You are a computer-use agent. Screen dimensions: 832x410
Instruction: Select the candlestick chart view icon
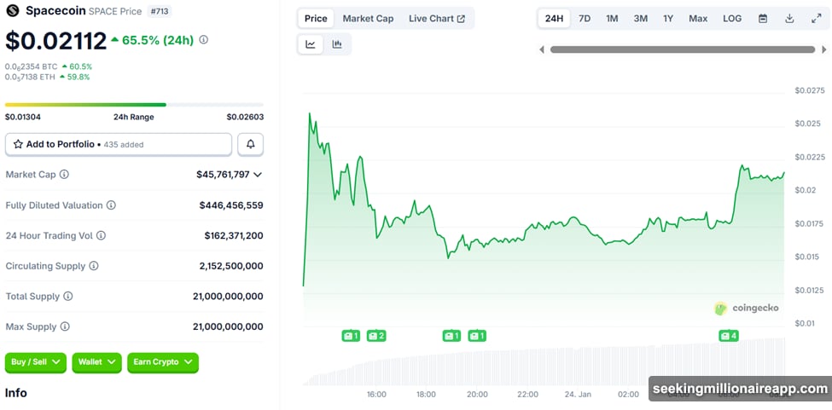(337, 44)
